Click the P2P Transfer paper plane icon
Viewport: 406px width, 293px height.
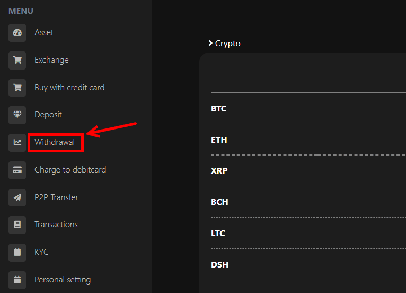click(x=17, y=197)
